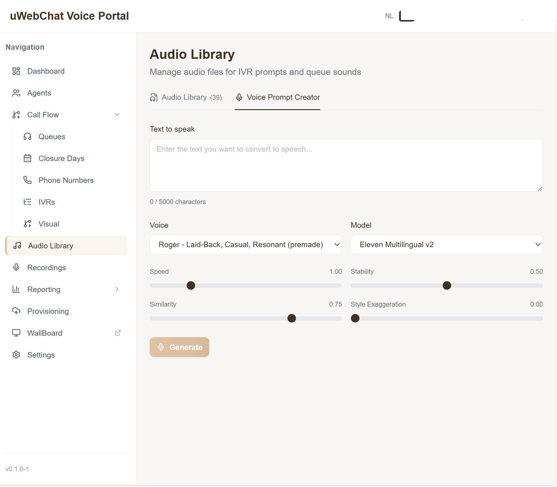
Task: Open the WallBoard external link icon
Action: (118, 333)
